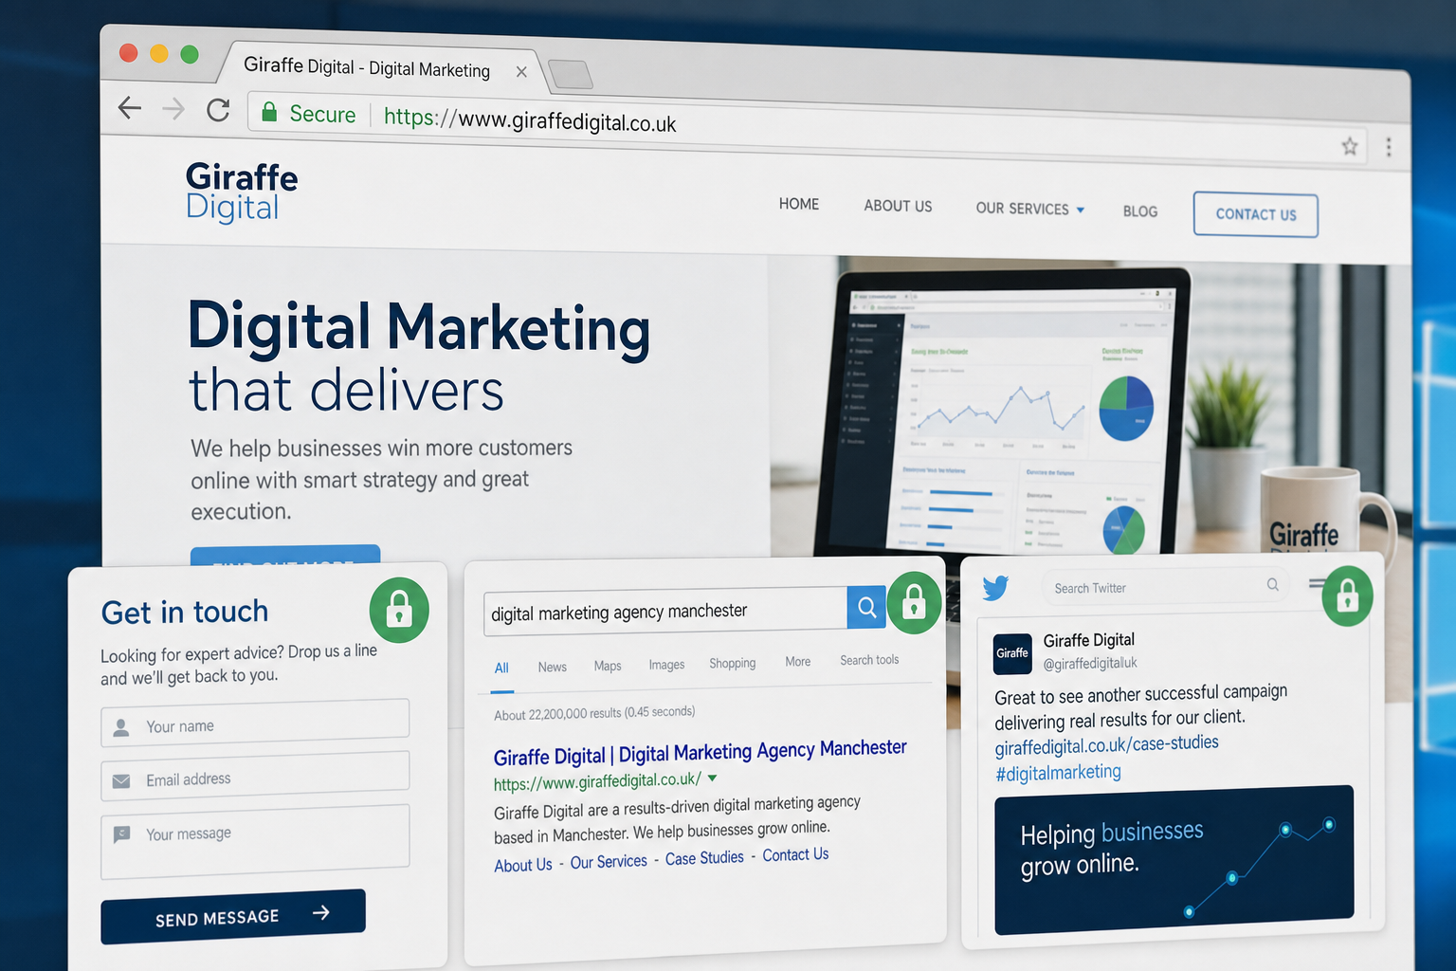This screenshot has height=971, width=1456.
Task: Click the #digitalmarketing hashtag
Action: (x=1058, y=773)
